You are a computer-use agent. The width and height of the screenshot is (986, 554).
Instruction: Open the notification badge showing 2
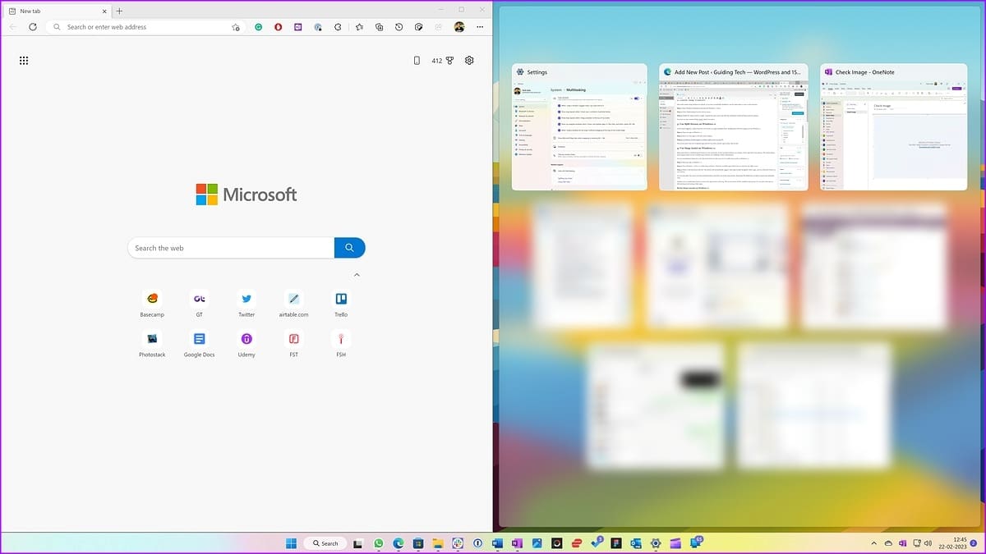pos(973,543)
